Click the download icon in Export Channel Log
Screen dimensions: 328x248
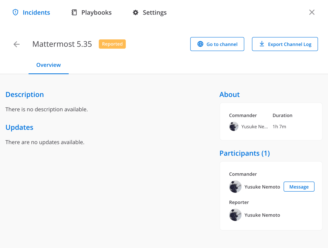[262, 44]
